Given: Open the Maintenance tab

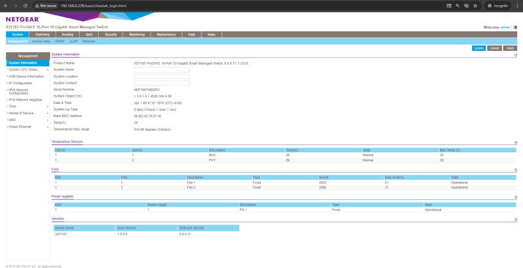Looking at the screenshot, I should (x=166, y=35).
